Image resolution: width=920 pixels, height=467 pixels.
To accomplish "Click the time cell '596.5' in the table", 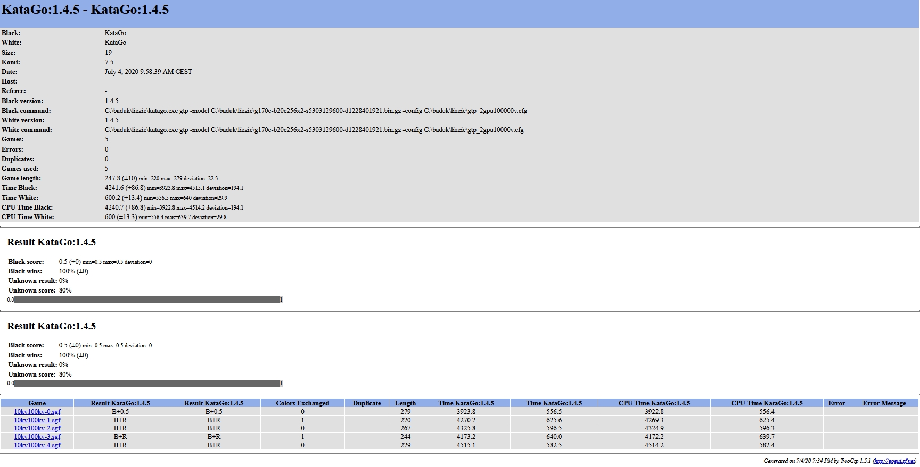I will 554,428.
